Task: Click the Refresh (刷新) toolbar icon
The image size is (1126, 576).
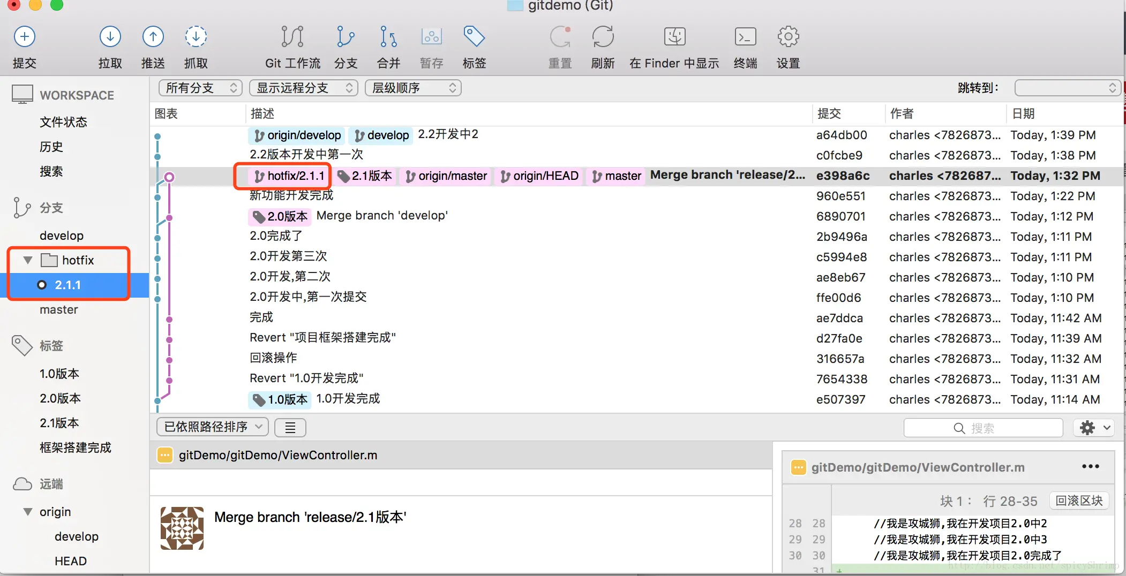Action: pyautogui.click(x=603, y=37)
